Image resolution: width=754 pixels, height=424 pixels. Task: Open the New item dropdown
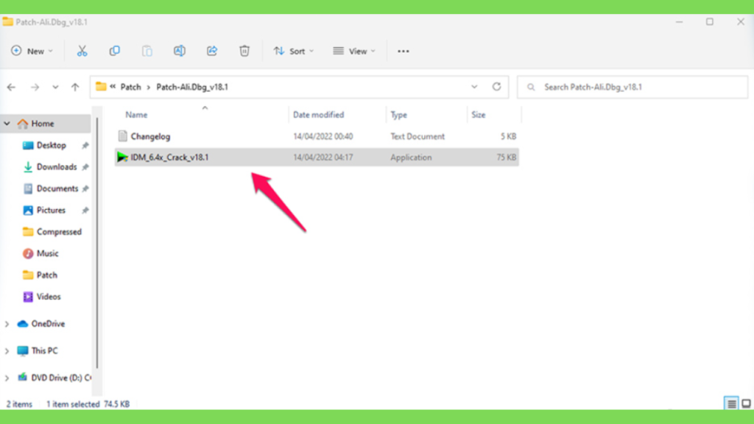point(32,51)
